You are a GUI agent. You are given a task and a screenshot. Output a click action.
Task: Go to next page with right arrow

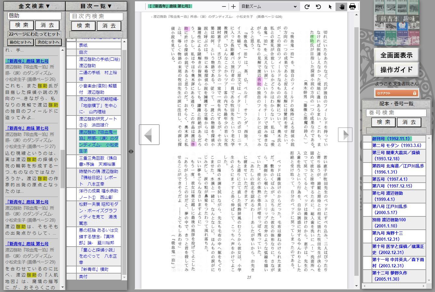345,134
